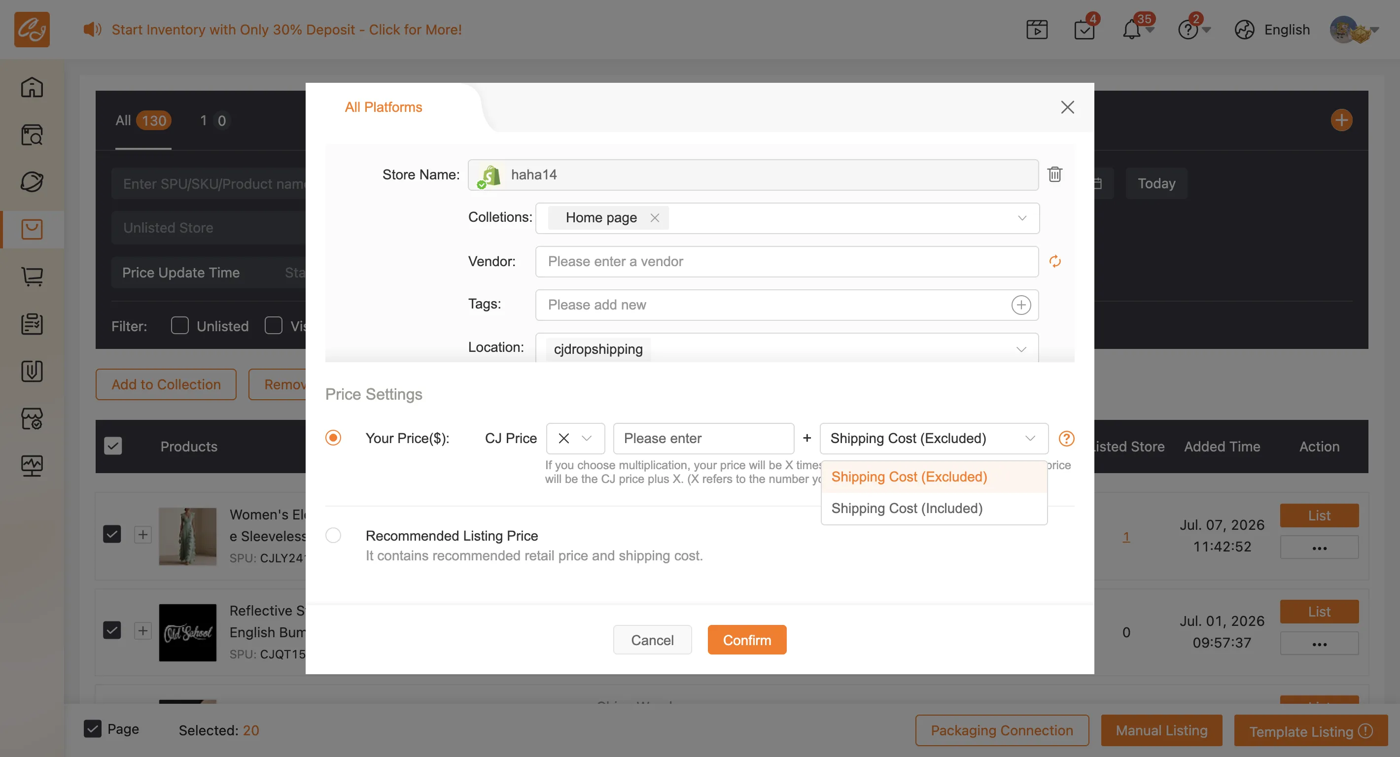Close the All Platforms dialog
1400x757 pixels.
pos(1067,107)
